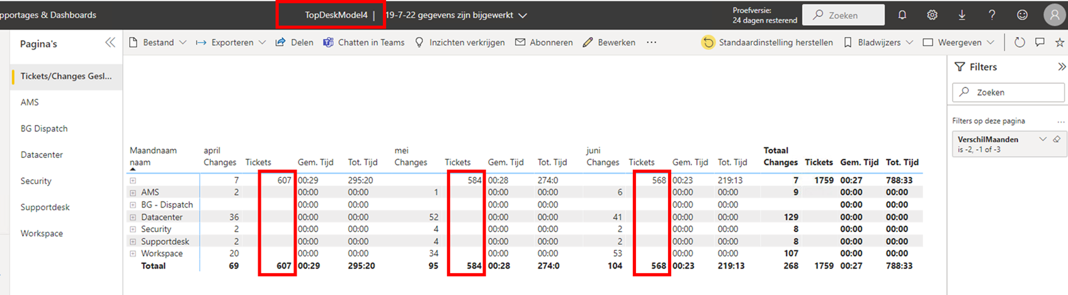Collapse the Pagina's pane

pos(110,43)
